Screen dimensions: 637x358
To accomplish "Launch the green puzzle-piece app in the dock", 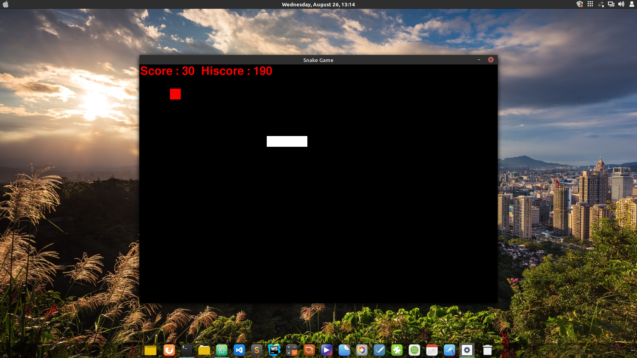I will [397, 350].
